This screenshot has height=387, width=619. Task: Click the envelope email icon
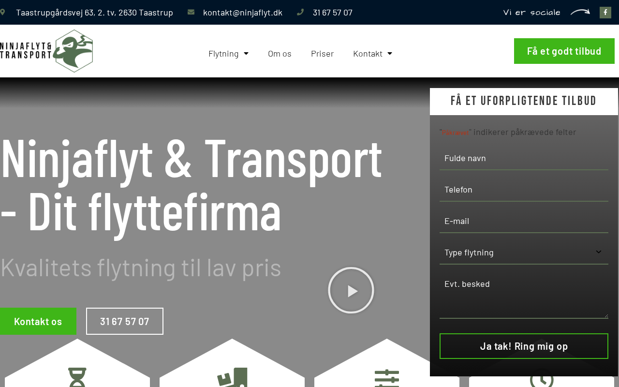(191, 12)
